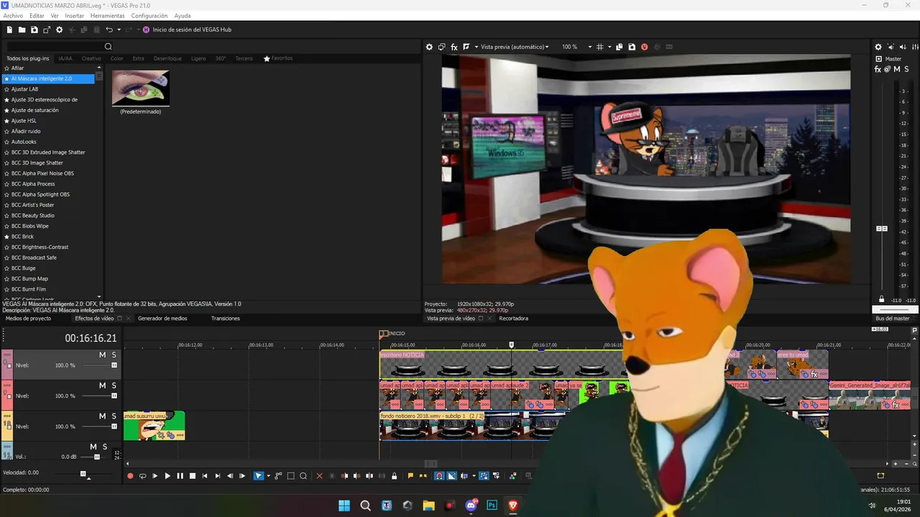Open the Insertar menu
The height and width of the screenshot is (517, 920).
[x=74, y=16]
